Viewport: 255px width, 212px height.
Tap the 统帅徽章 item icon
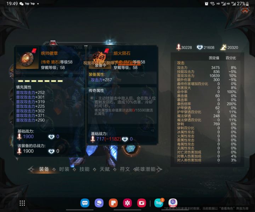point(27,58)
